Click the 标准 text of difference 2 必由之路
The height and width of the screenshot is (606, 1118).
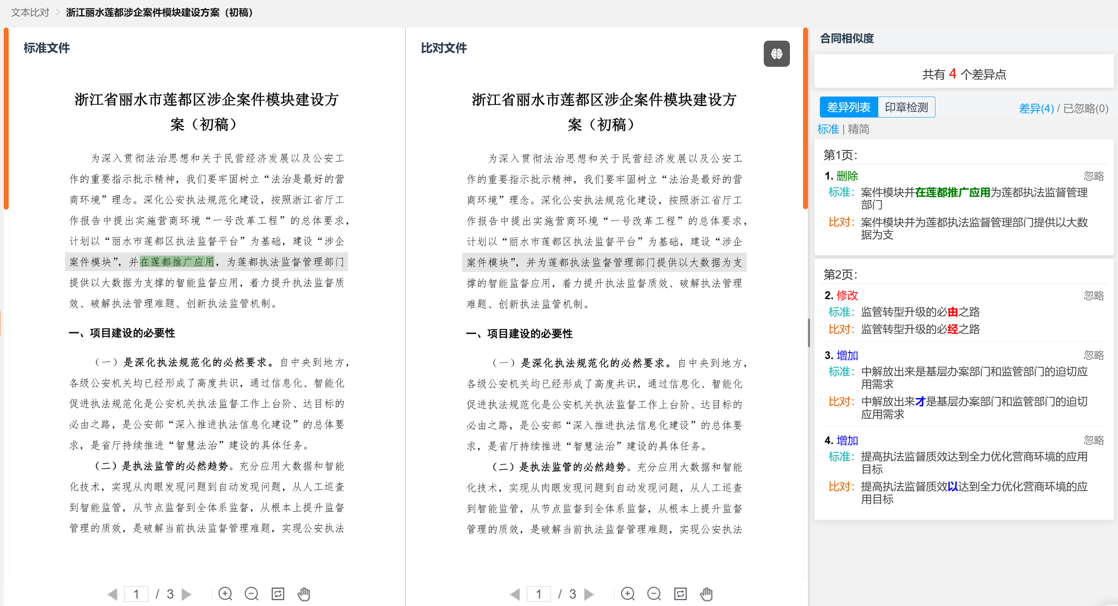(x=920, y=312)
